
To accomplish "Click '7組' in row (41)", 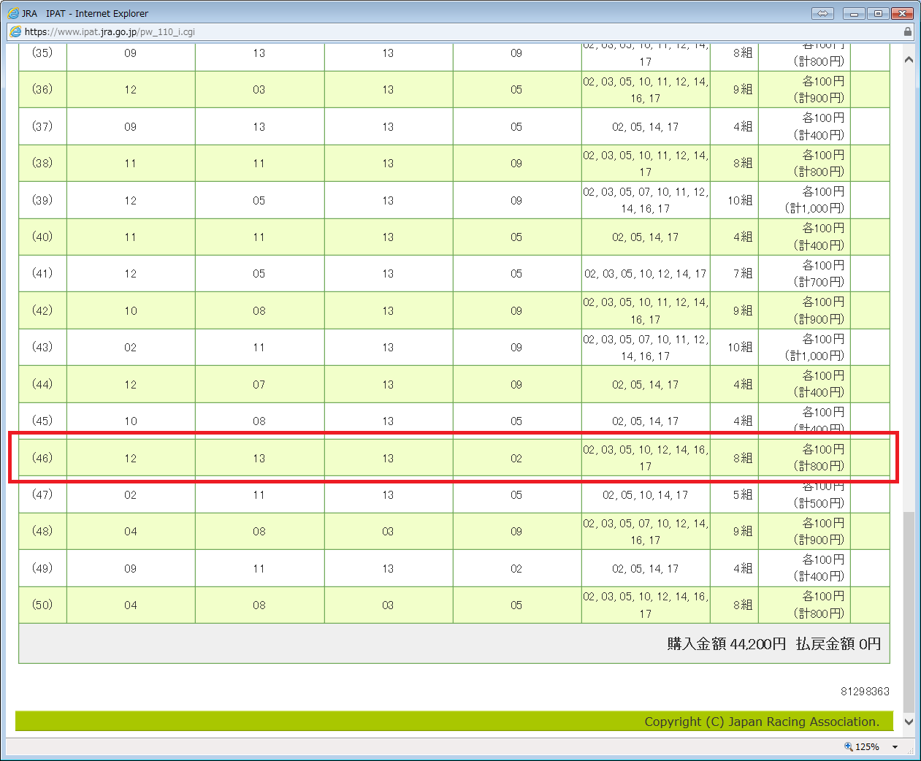I will point(743,273).
